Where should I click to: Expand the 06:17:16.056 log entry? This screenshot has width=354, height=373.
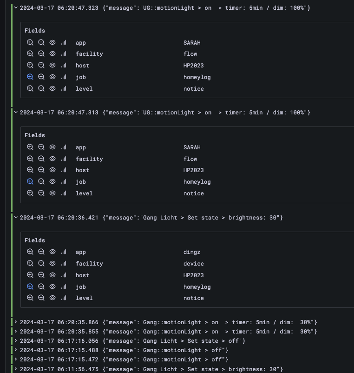point(16,341)
